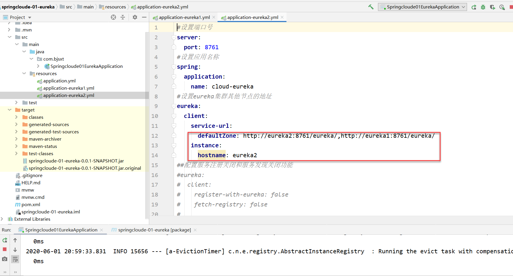
Task: Expand the classes folder
Action: (x=17, y=117)
